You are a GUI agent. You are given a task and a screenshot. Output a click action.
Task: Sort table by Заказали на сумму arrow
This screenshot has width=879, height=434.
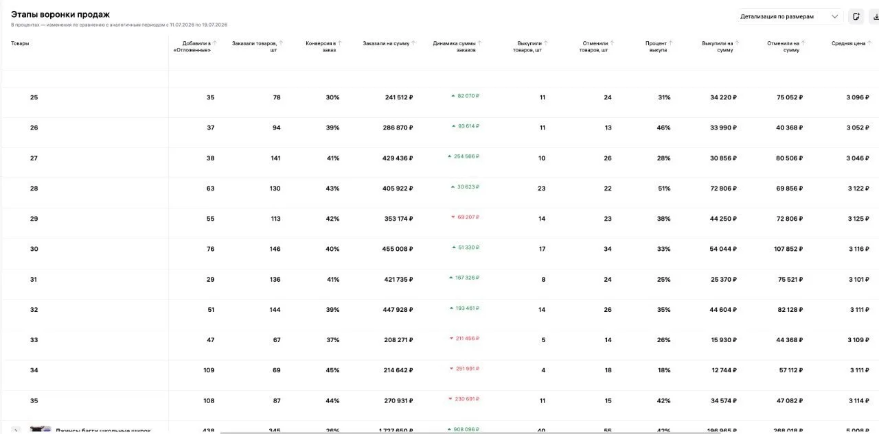point(413,43)
